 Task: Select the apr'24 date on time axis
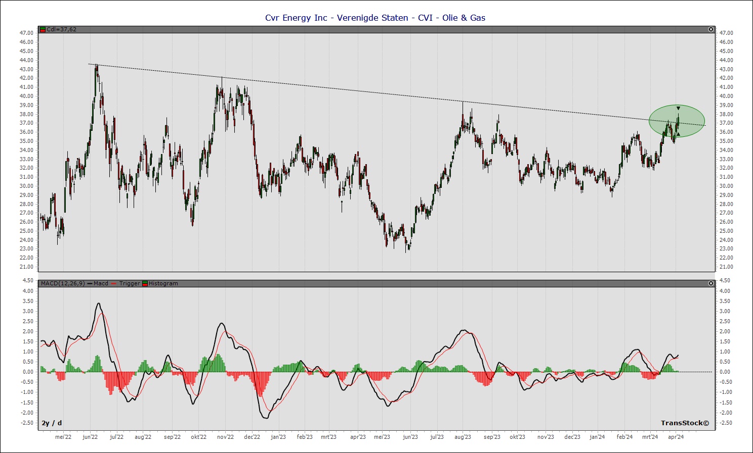tap(676, 437)
